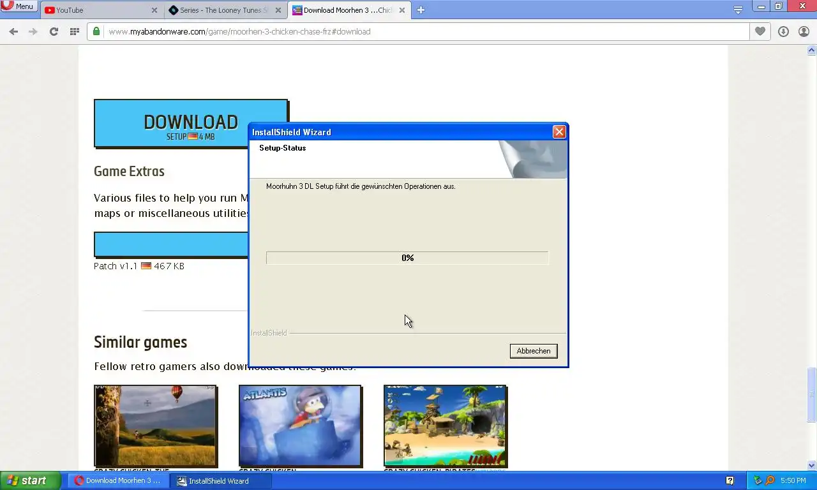Click the InstallShield Wizard title bar
Viewport: 817px width, 490px height.
click(x=401, y=132)
